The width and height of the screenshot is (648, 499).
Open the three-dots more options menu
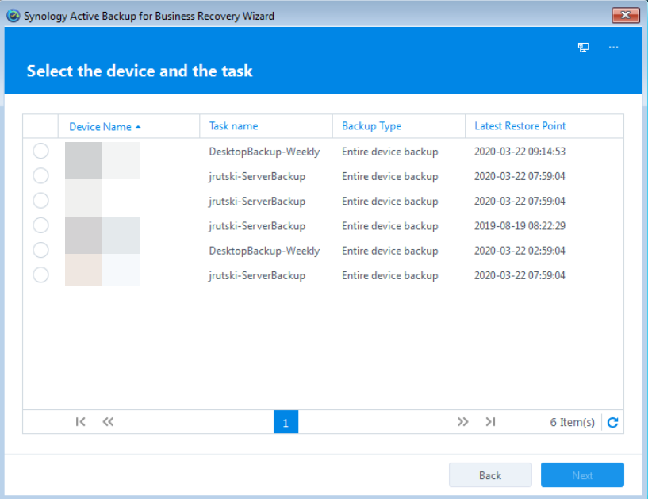point(613,47)
